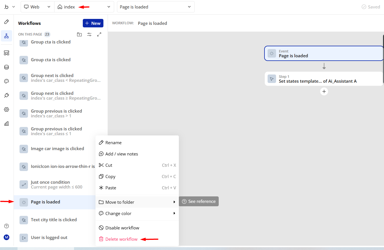This screenshot has height=250, width=384.
Task: Open the Design tab pencil icon
Action: (6, 22)
